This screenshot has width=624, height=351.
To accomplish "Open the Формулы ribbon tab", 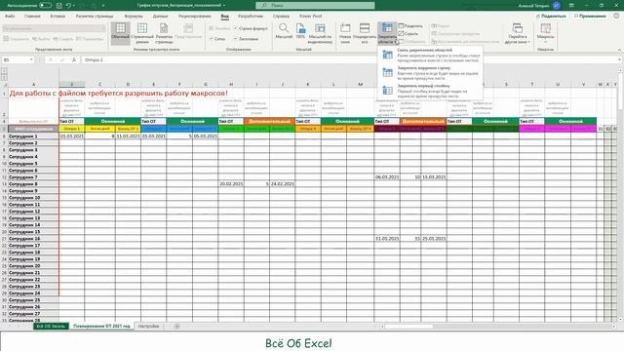I will (134, 16).
